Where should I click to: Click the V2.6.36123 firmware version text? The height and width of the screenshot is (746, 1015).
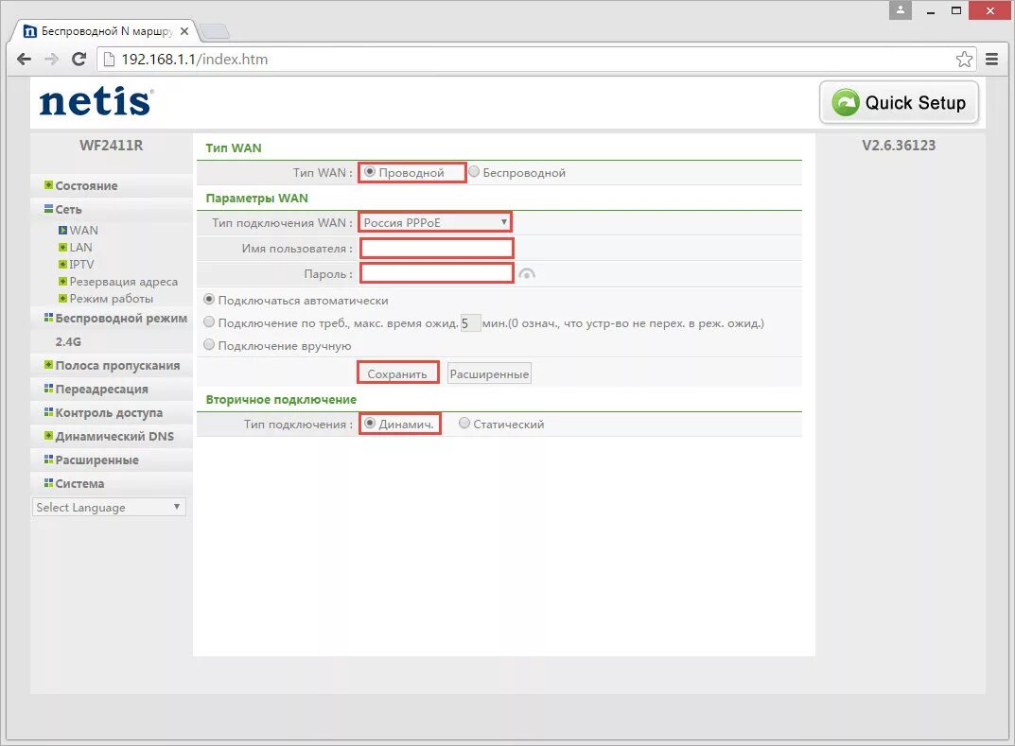(x=899, y=146)
